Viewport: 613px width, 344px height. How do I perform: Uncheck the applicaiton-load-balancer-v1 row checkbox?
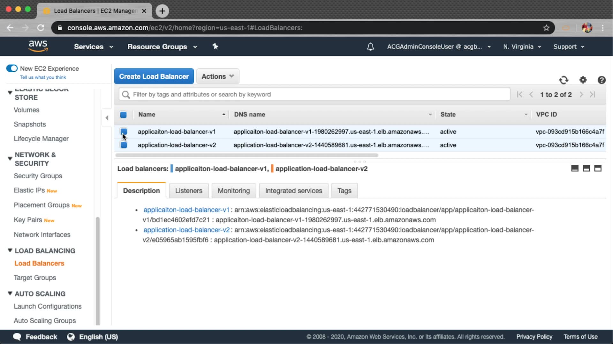(x=124, y=131)
